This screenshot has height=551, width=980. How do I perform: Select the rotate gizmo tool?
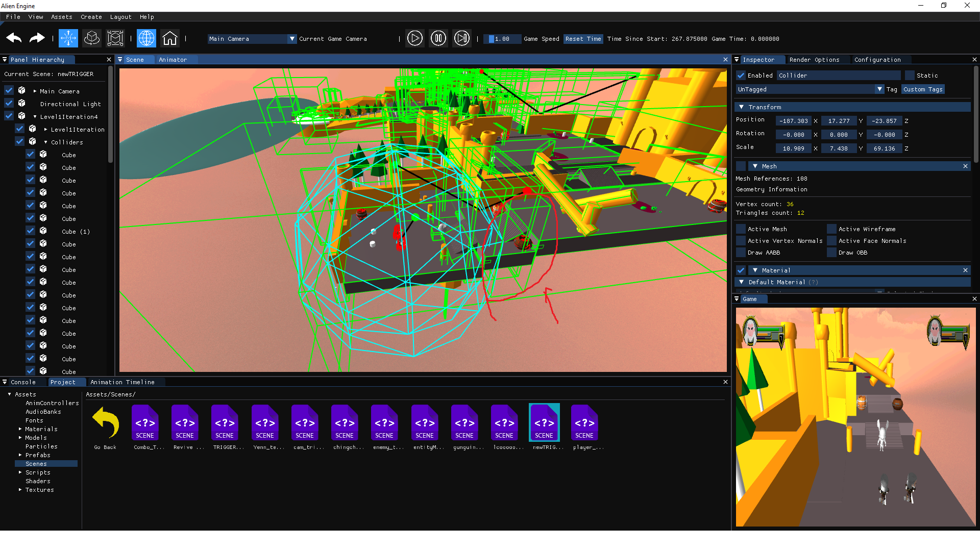[92, 38]
